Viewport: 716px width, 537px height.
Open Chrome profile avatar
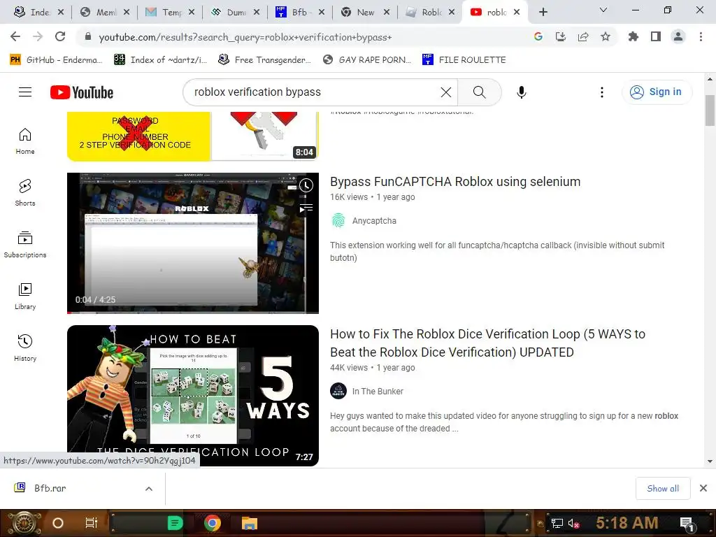[x=678, y=37]
